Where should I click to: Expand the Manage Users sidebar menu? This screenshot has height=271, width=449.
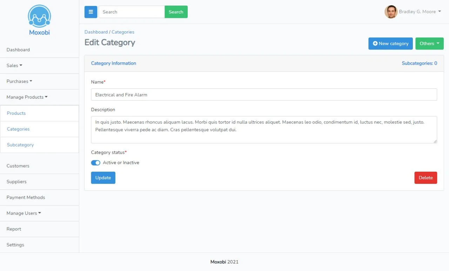click(x=39, y=213)
